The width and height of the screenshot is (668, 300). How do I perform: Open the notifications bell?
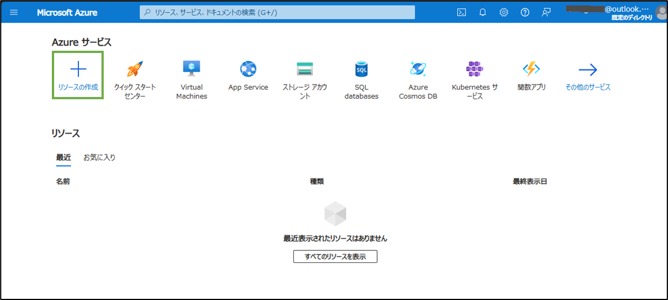tap(482, 12)
